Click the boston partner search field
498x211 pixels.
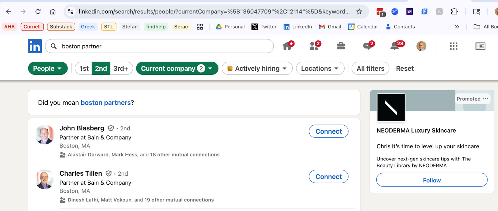159,46
